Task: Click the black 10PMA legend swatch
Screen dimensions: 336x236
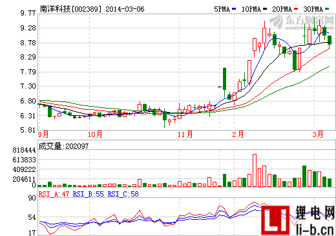Action: pyautogui.click(x=265, y=9)
